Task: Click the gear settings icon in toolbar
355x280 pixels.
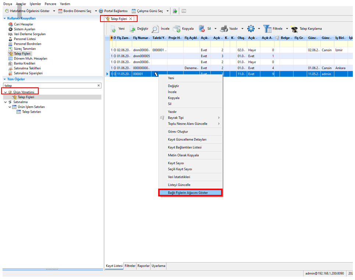Action: click(x=251, y=29)
